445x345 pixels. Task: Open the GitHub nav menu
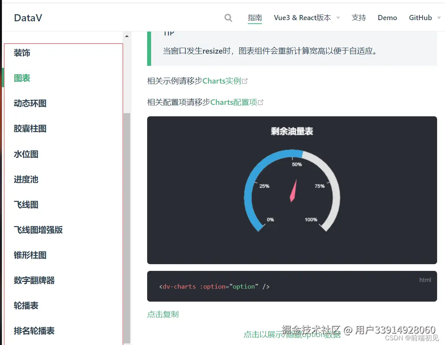[x=420, y=18]
